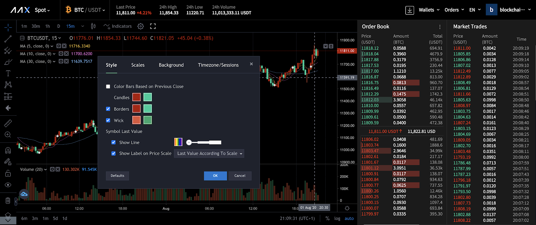
Task: Switch to the Scales tab
Action: pyautogui.click(x=138, y=65)
